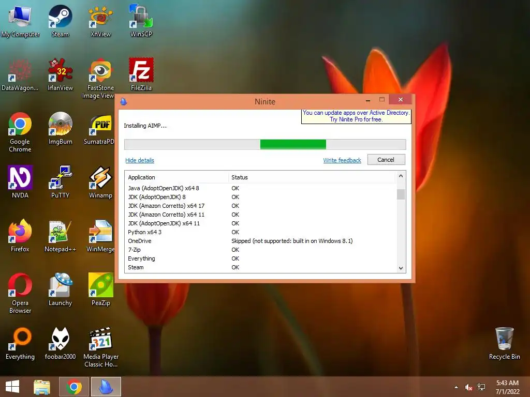Click the Status column header

(x=312, y=177)
